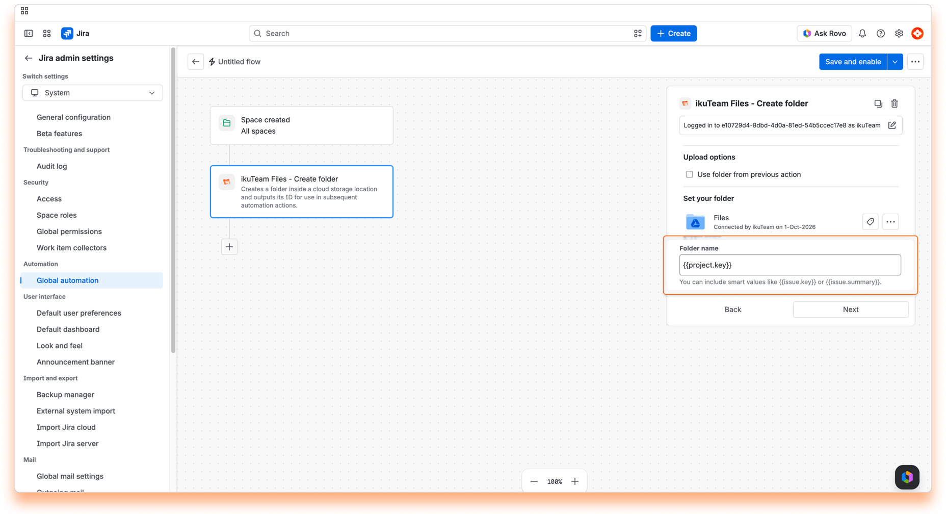Screen dimensions: 946x517
Task: Click the Save and enable button
Action: 853,62
